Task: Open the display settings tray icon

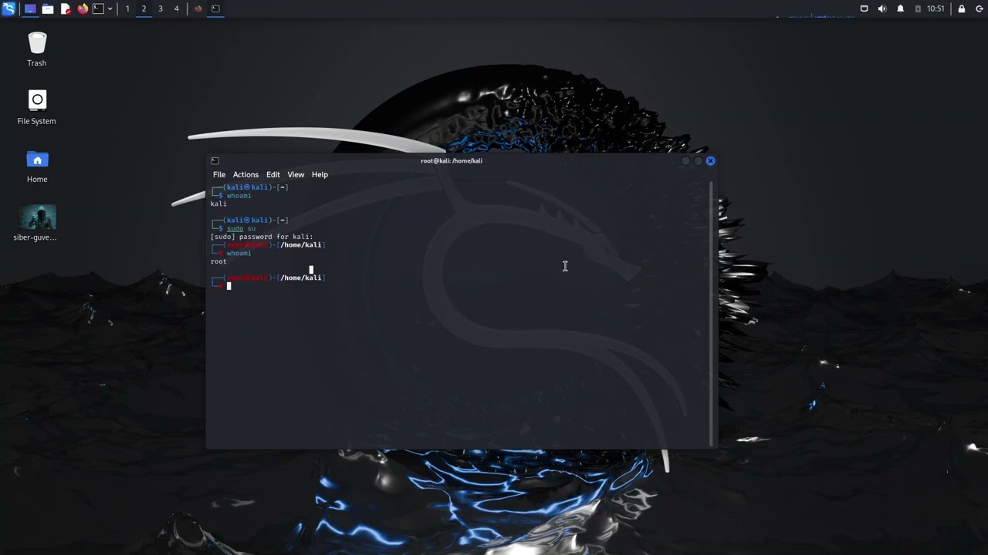Action: click(864, 8)
